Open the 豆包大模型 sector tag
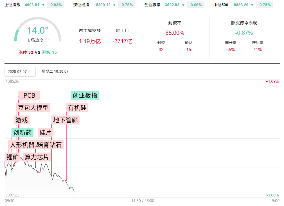284x206 pixels. (x=33, y=108)
